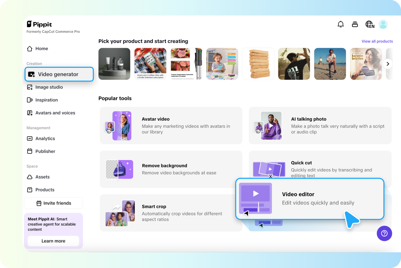Viewport: 401px width, 268px height.
Task: Open the task queue icon in the header
Action: pyautogui.click(x=355, y=24)
